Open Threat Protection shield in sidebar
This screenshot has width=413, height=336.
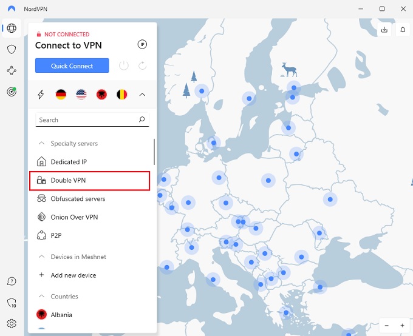click(x=12, y=49)
